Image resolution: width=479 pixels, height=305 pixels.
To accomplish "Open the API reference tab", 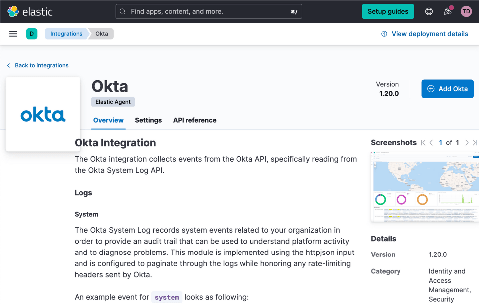I will tap(195, 120).
